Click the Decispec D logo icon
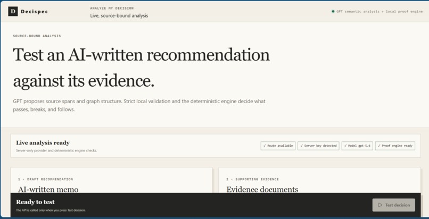The width and height of the screenshot is (429, 219). 13,12
